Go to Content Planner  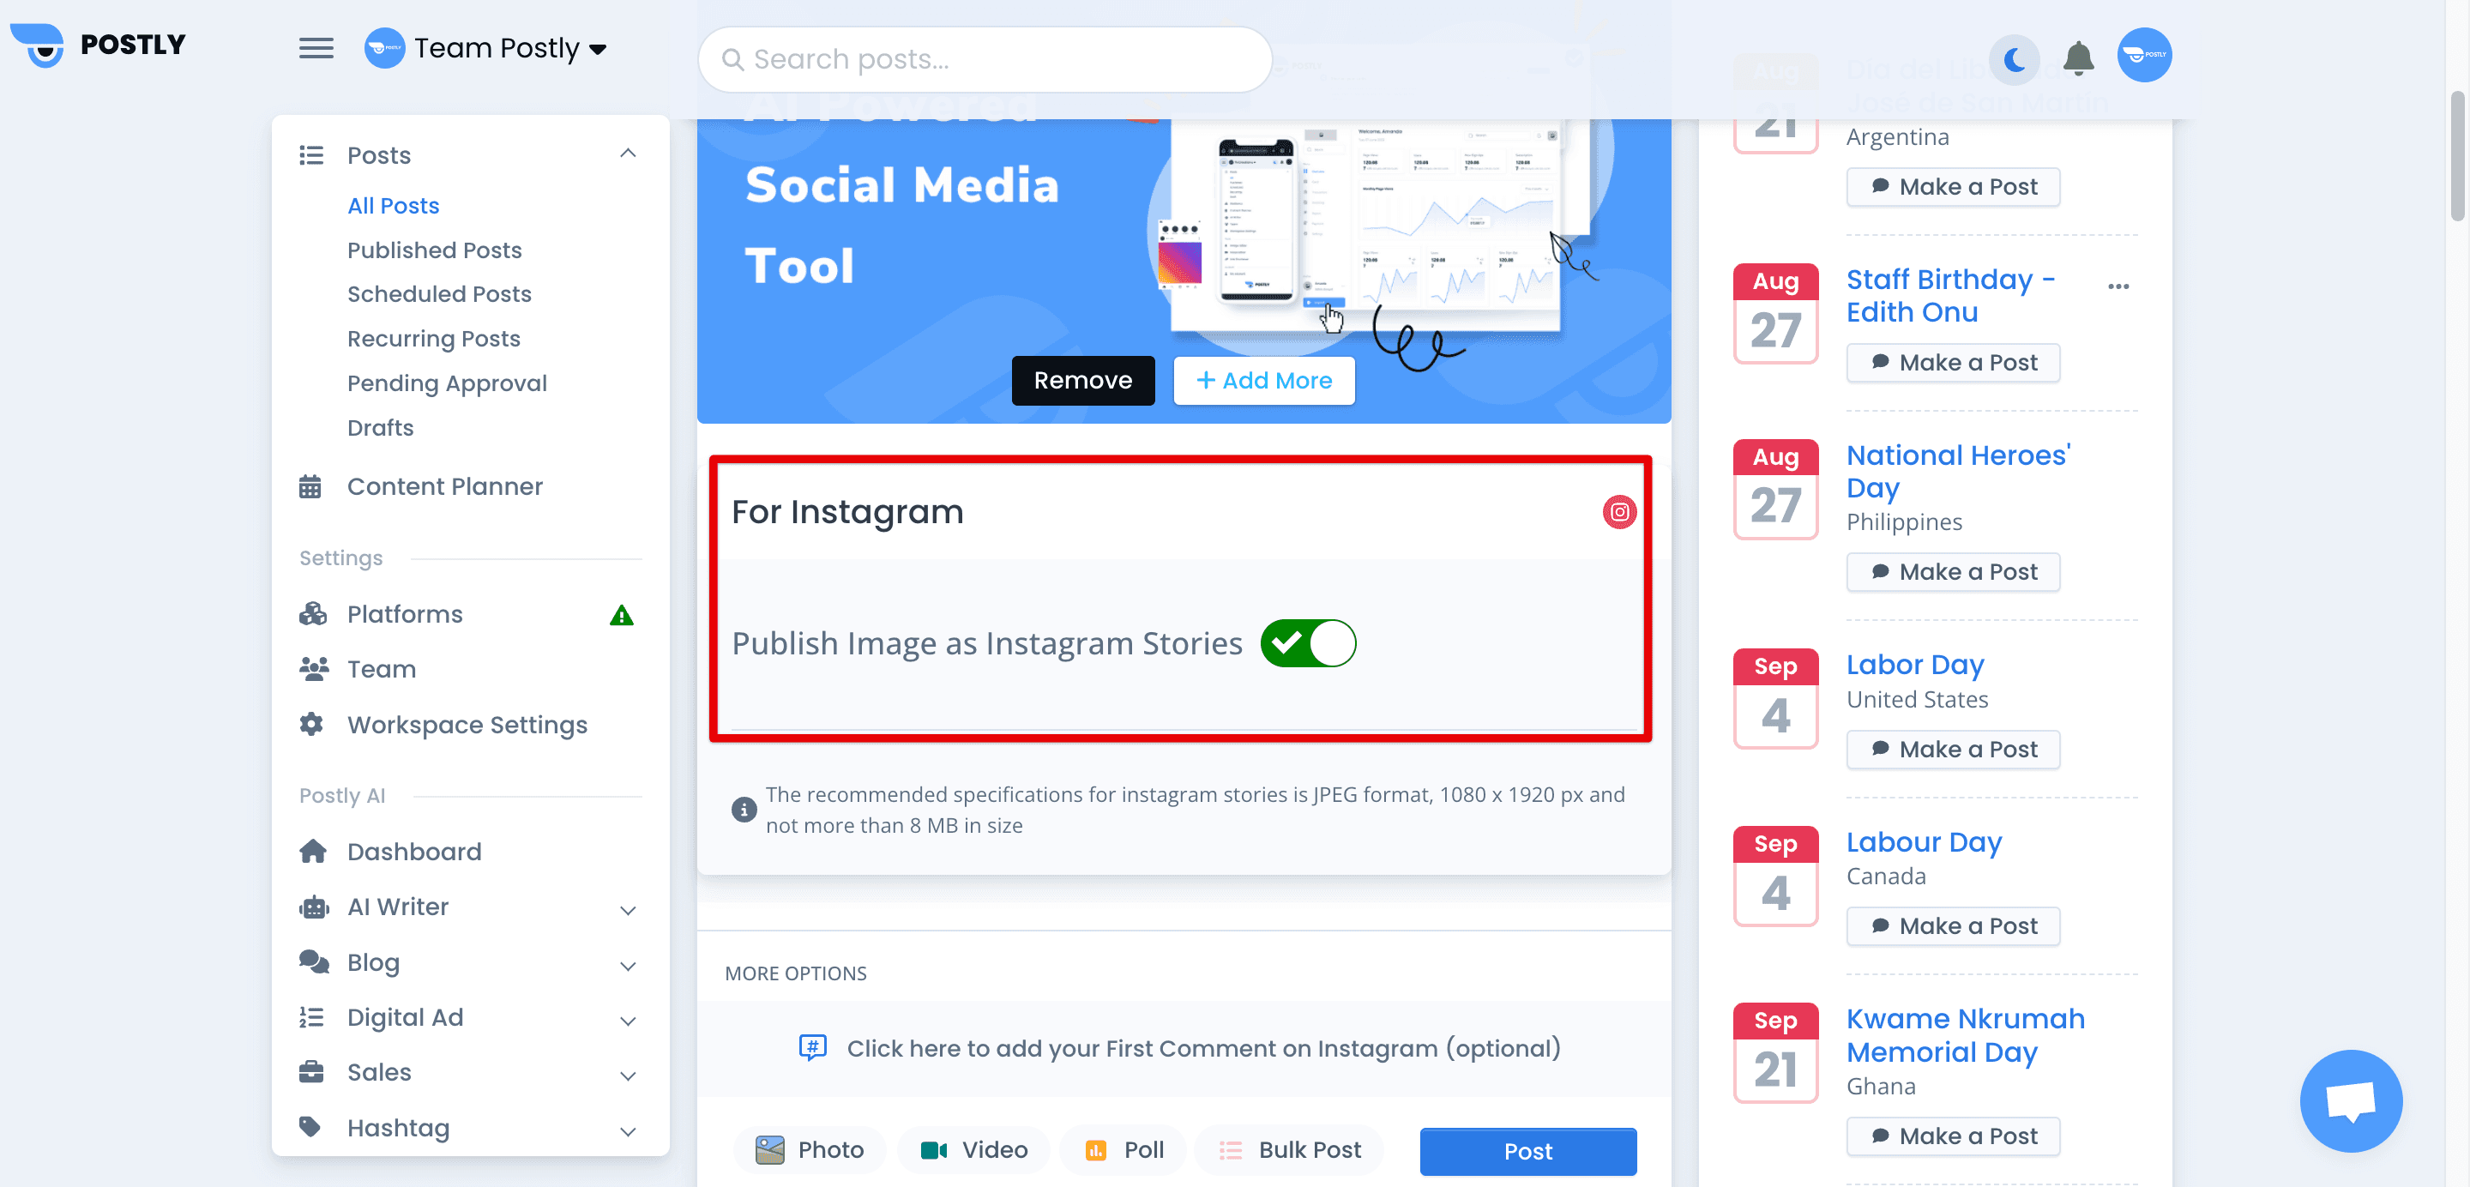(444, 486)
